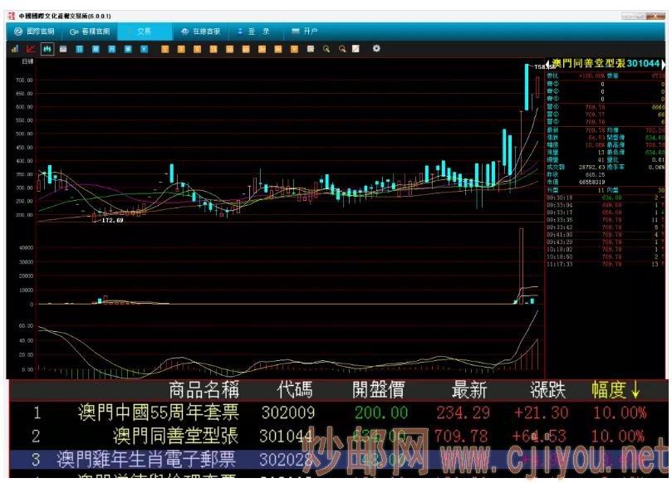Click code 302009 in the table

(288, 412)
